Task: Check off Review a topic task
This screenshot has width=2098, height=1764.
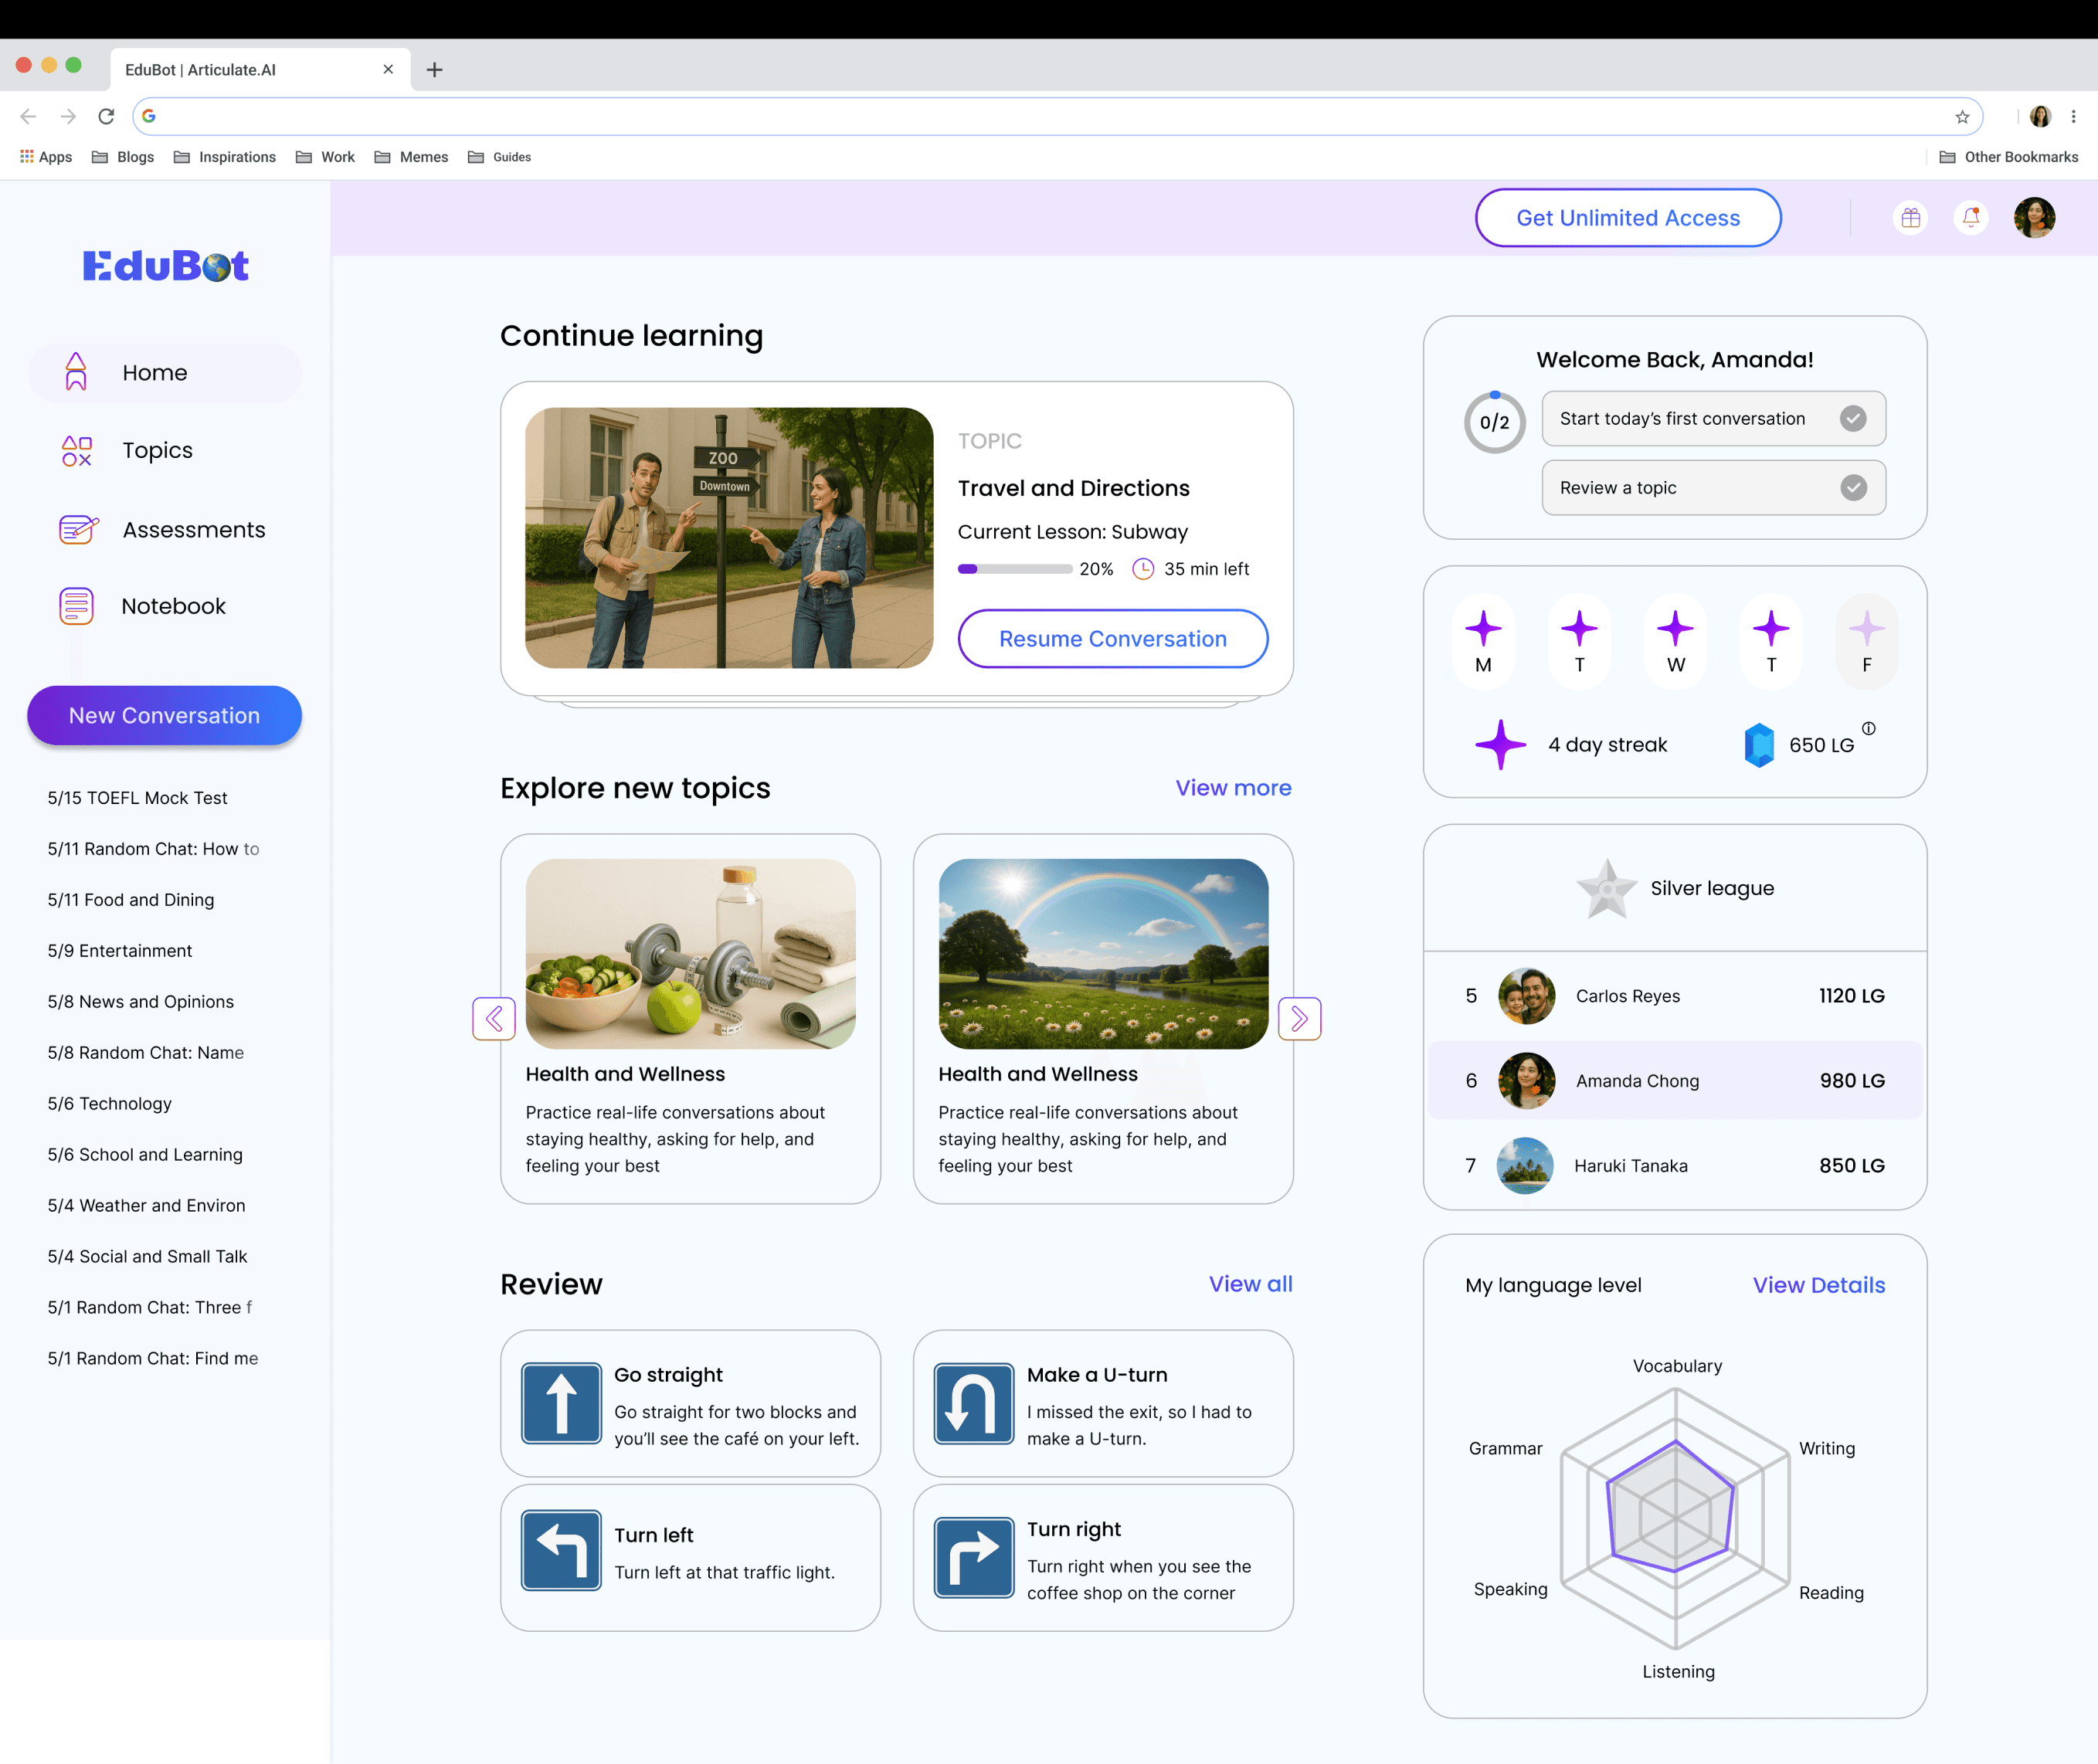Action: click(1852, 488)
